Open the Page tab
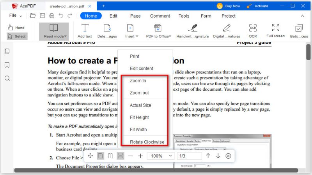312x175 pixels. click(135, 16)
